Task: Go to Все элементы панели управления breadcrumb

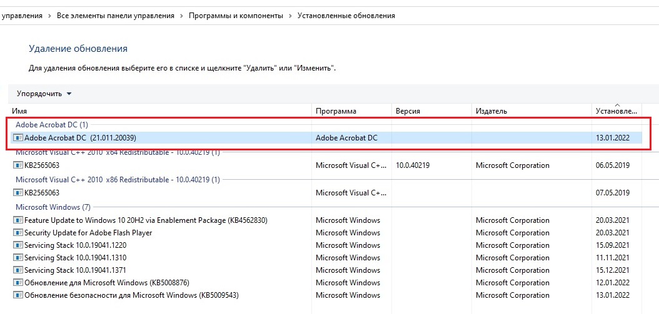Action: [116, 16]
